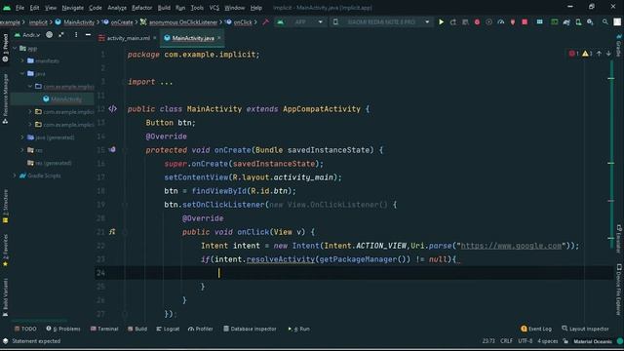
Task: Click the Sync Project with Gradle elephant icon
Action: point(566,21)
